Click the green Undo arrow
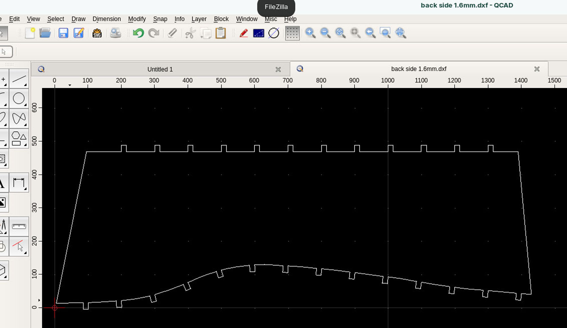The height and width of the screenshot is (328, 567). [138, 33]
